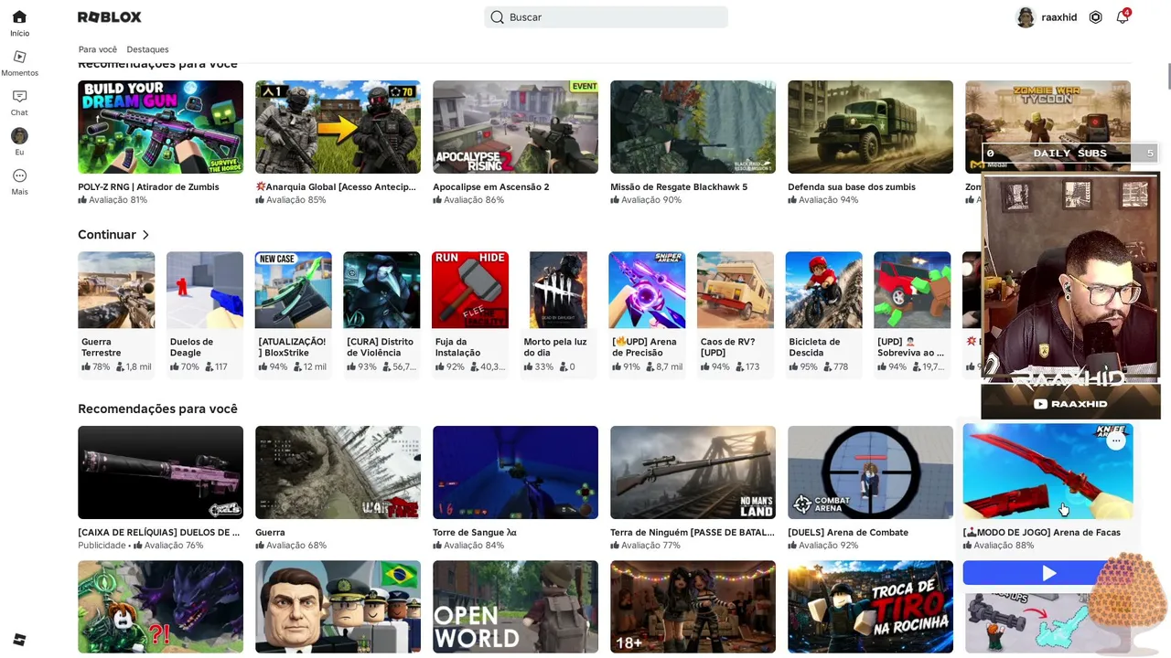This screenshot has width=1171, height=658.
Task: Click the raaxhid avatar picture in header
Action: [1026, 17]
